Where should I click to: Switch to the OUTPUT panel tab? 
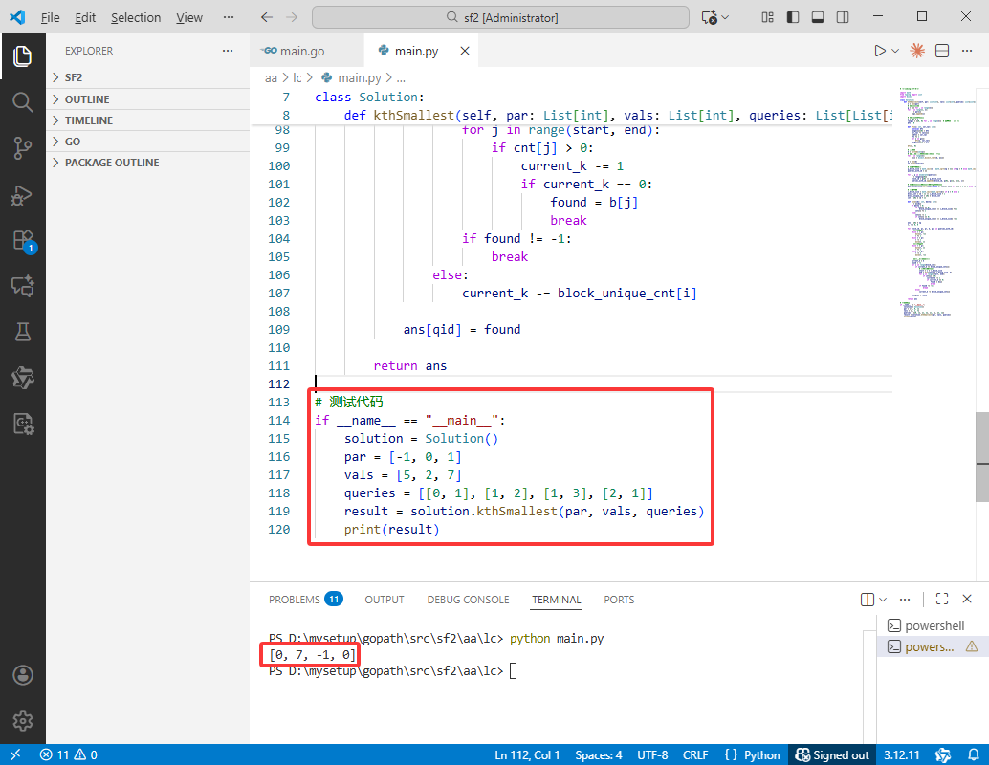coord(385,600)
